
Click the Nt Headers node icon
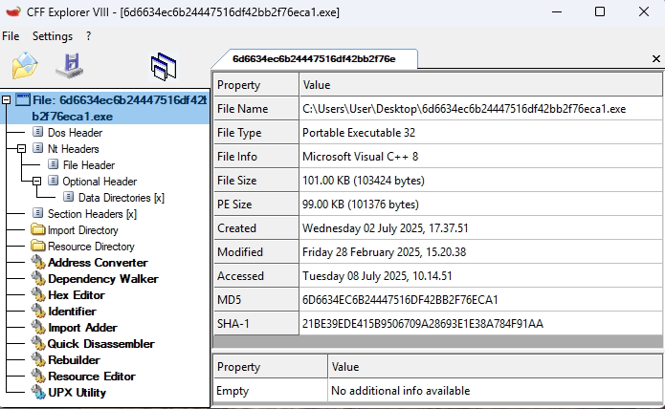click(37, 148)
